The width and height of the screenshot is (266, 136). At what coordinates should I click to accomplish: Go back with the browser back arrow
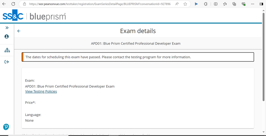[x=4, y=4]
